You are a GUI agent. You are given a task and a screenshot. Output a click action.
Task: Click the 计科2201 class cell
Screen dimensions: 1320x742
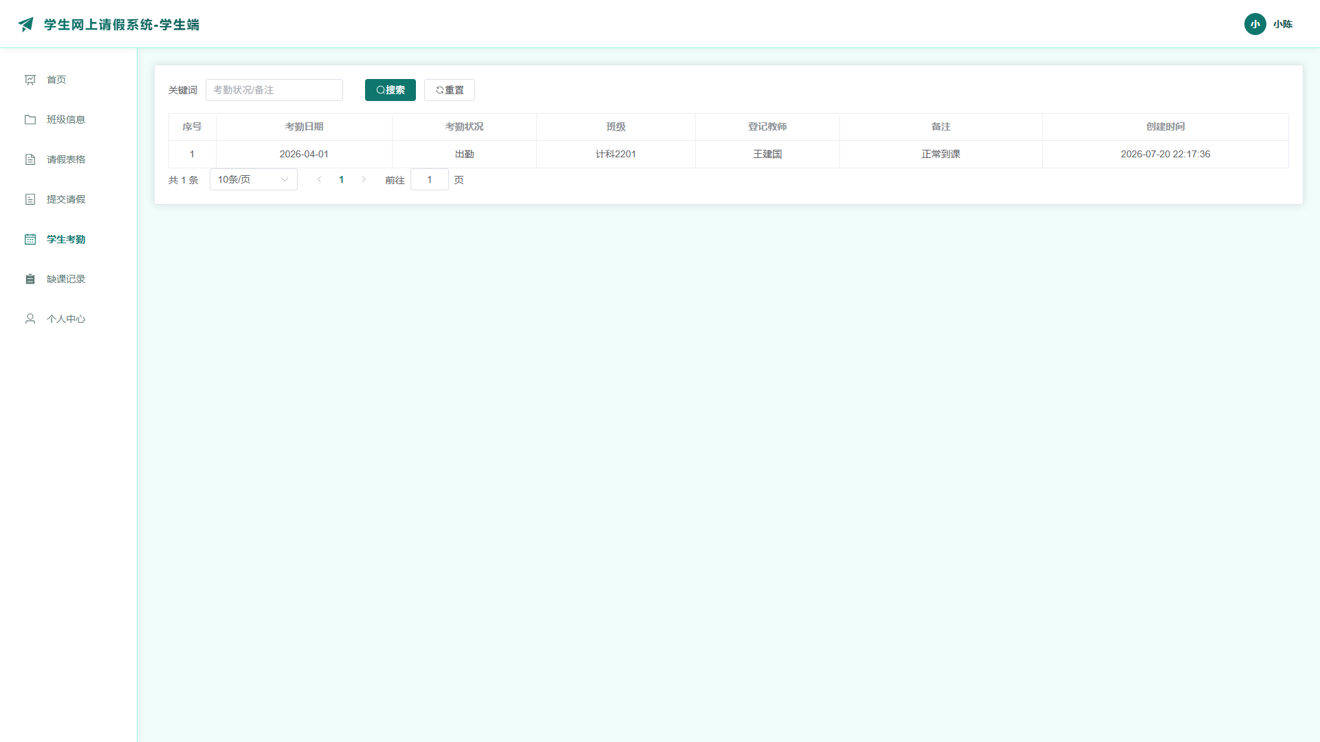click(616, 154)
